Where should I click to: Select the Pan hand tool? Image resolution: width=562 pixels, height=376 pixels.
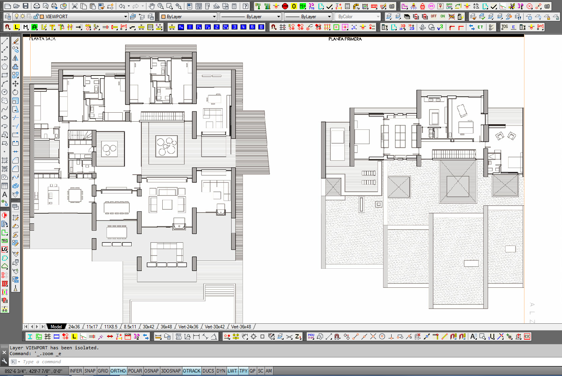pyautogui.click(x=152, y=6)
